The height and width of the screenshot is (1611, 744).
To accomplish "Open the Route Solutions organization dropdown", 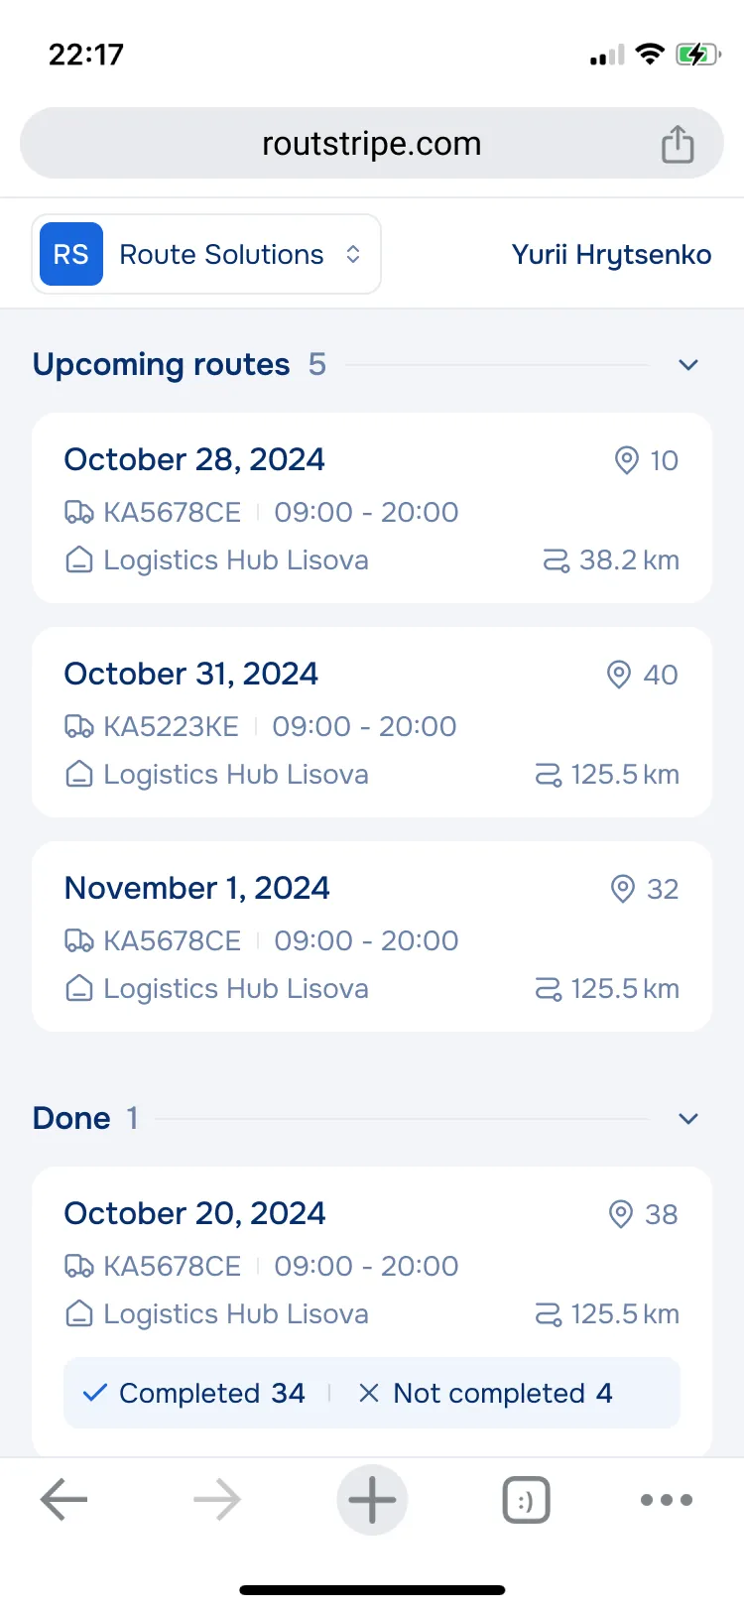I will coord(206,254).
